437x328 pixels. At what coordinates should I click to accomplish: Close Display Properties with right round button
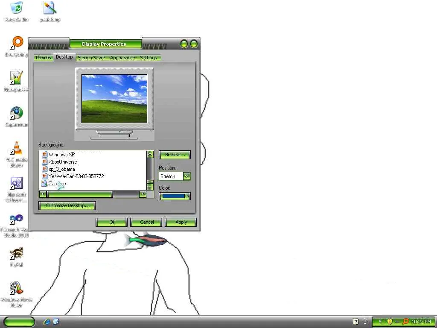pyautogui.click(x=194, y=44)
